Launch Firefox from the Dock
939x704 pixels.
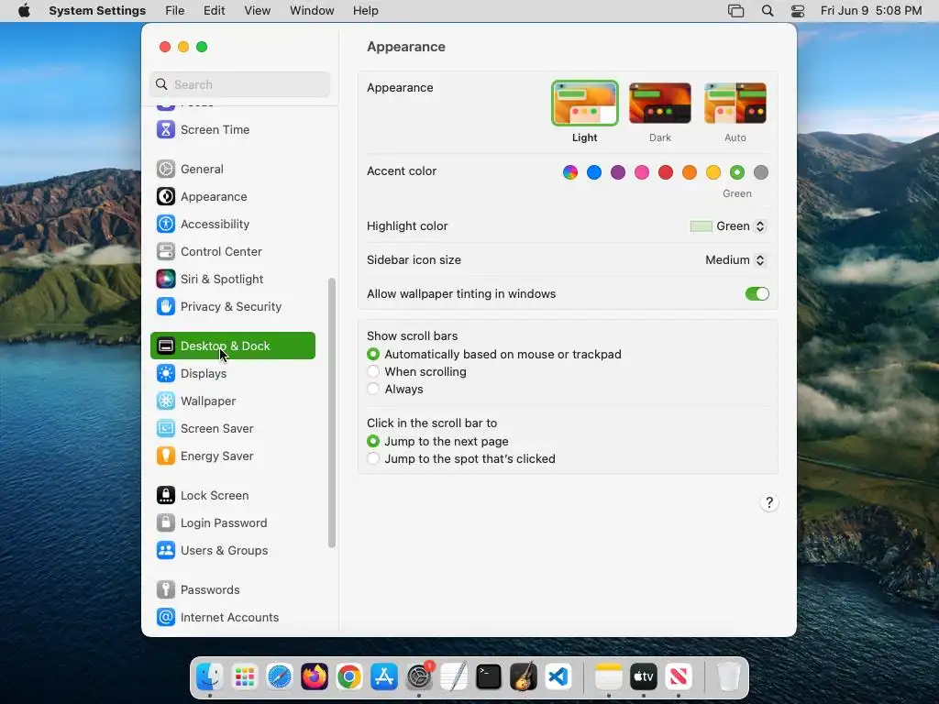point(315,677)
